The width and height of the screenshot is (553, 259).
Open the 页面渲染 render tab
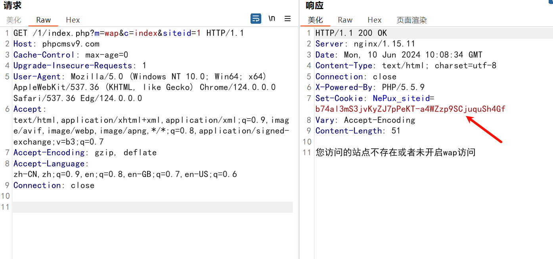tap(411, 20)
